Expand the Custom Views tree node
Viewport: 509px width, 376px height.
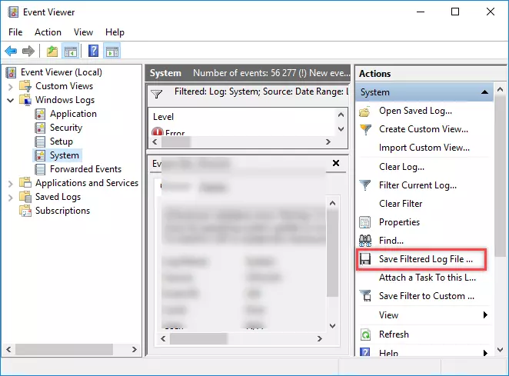click(x=11, y=86)
